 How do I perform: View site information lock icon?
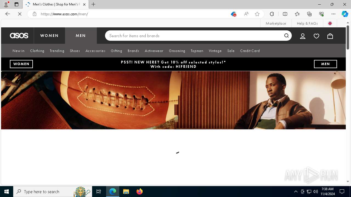pyautogui.click(x=35, y=14)
